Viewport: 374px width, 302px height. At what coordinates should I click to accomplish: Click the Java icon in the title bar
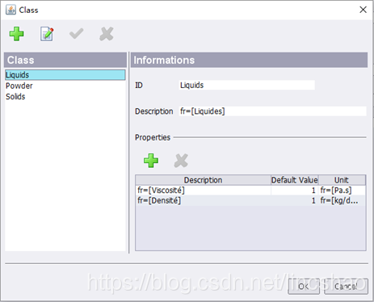tap(11, 10)
